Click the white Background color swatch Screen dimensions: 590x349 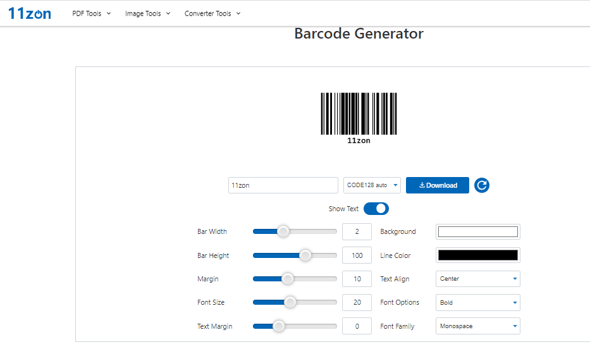[478, 231]
